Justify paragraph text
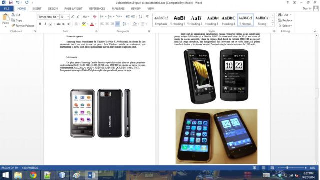320x180 pixels. [x=118, y=24]
